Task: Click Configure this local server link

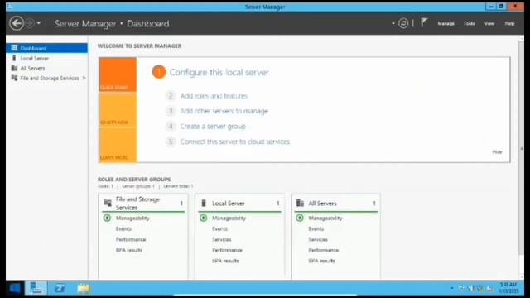Action: coord(219,72)
